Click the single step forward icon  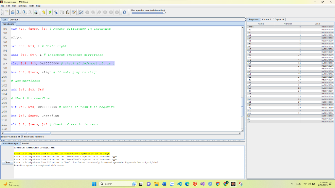pyautogui.click(x=93, y=12)
